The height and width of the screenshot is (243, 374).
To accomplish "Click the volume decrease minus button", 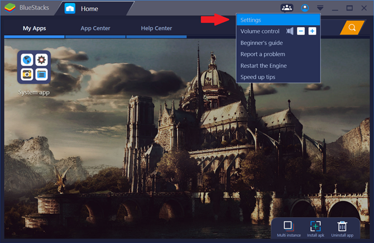I will click(301, 31).
